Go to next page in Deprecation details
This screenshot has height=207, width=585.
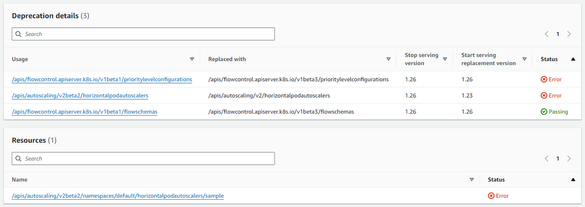point(569,34)
